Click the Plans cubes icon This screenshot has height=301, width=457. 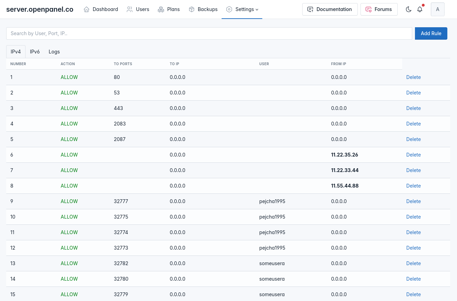point(161,9)
